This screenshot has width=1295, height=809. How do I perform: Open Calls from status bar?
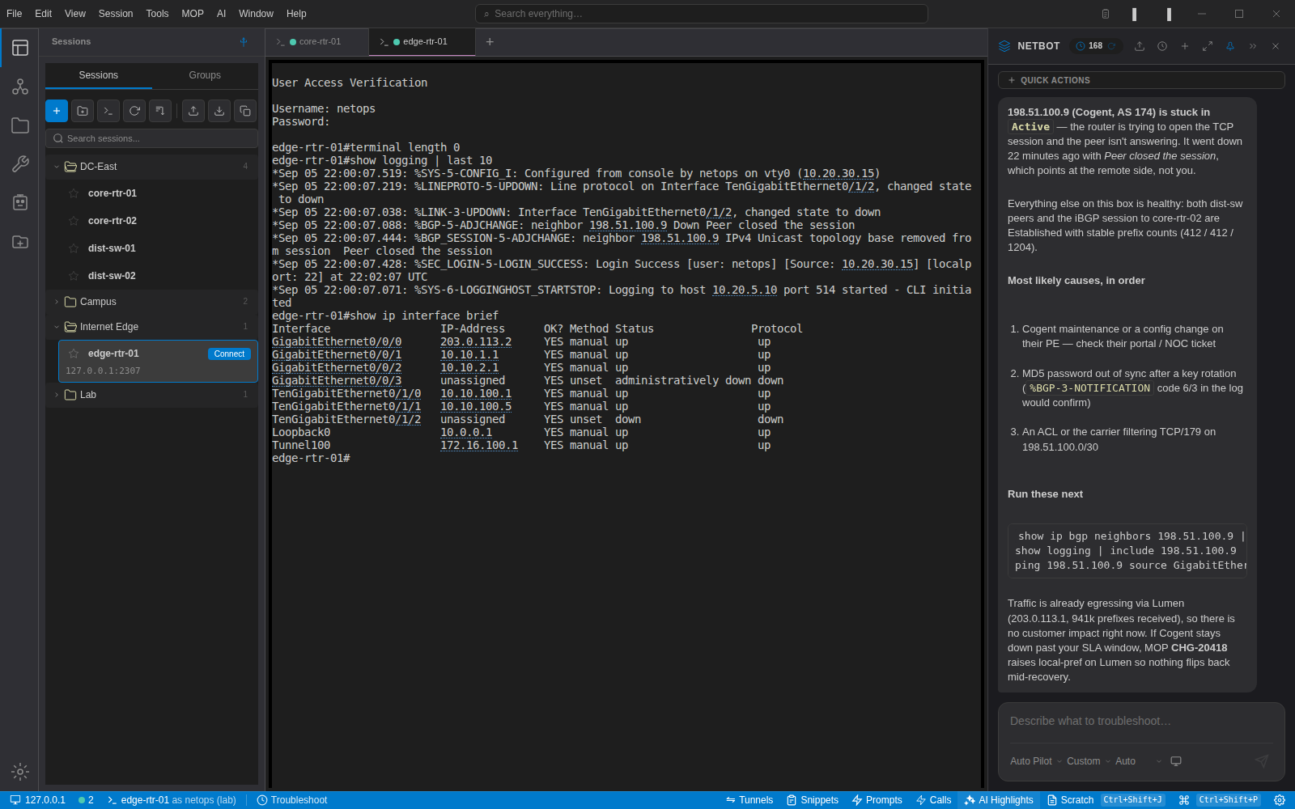pyautogui.click(x=933, y=800)
